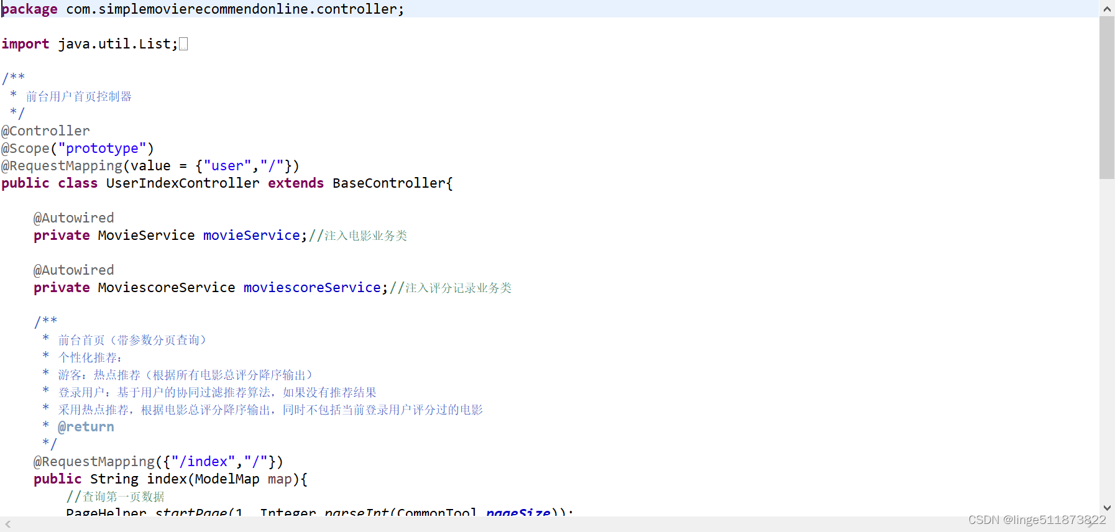This screenshot has width=1115, height=532.
Task: Click the Javadoc line '前台首页（带参数分页查询）'
Action: (132, 340)
